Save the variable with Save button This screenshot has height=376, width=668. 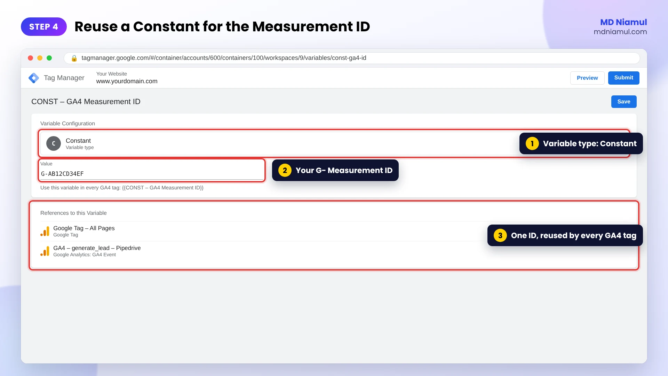[624, 102]
